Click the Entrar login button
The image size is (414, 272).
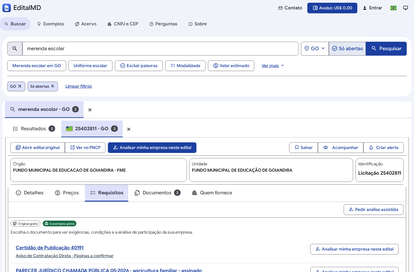click(x=372, y=8)
